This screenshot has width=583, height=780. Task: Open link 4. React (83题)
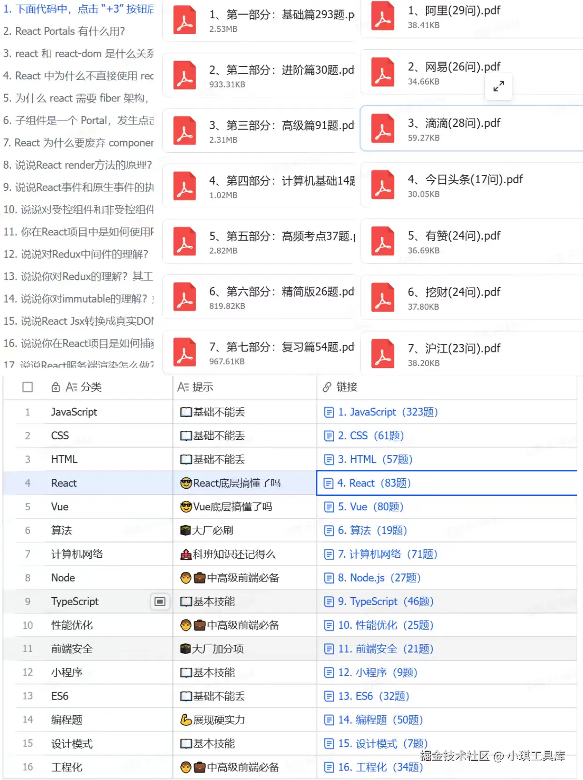pos(374,483)
